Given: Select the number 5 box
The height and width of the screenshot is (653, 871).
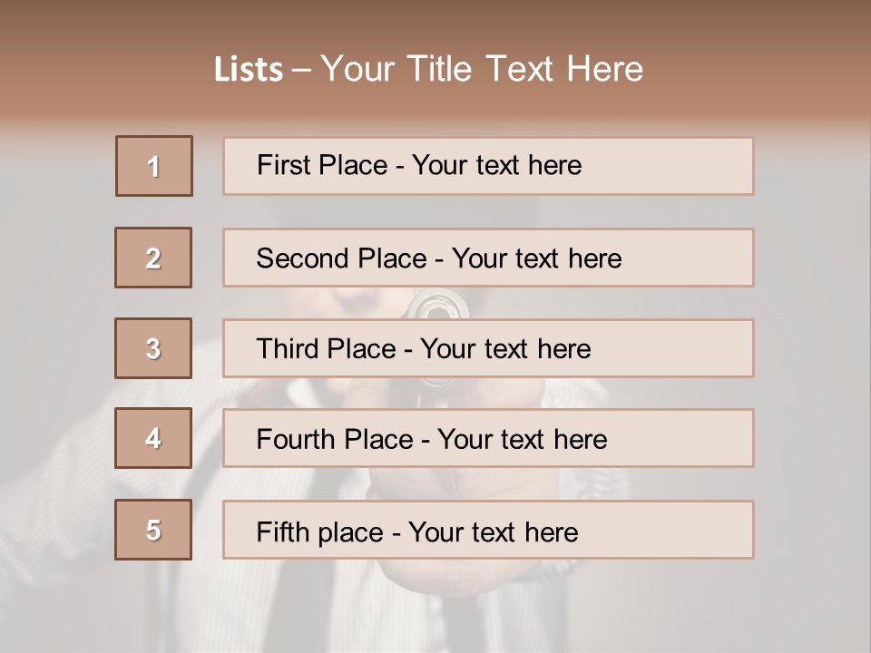Looking at the screenshot, I should (153, 530).
